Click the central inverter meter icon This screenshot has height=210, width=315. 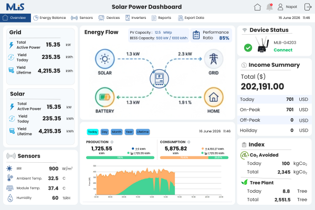159,79
